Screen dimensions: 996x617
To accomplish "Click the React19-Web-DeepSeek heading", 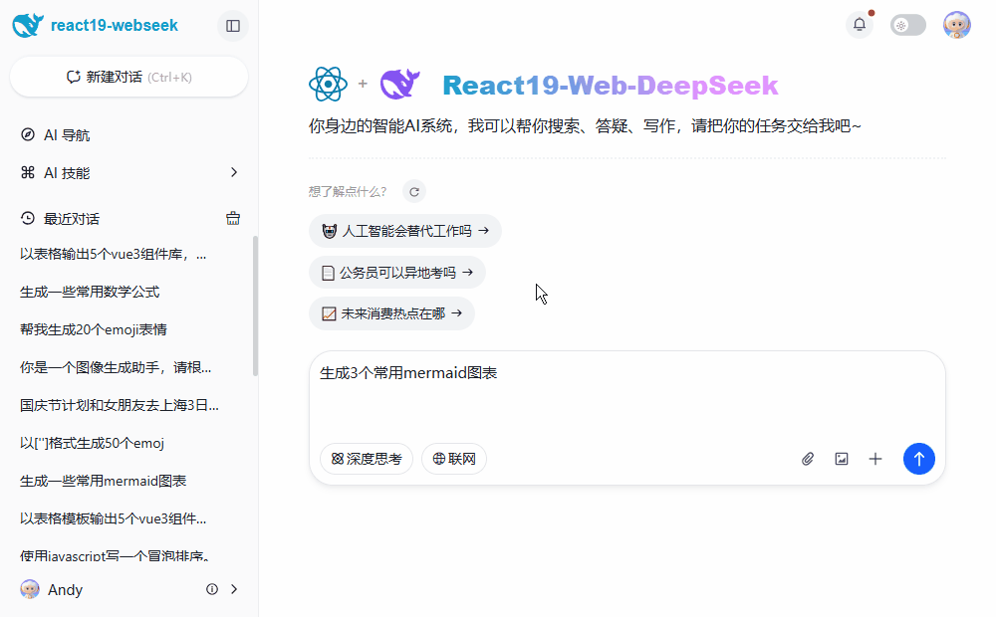I will [x=610, y=85].
